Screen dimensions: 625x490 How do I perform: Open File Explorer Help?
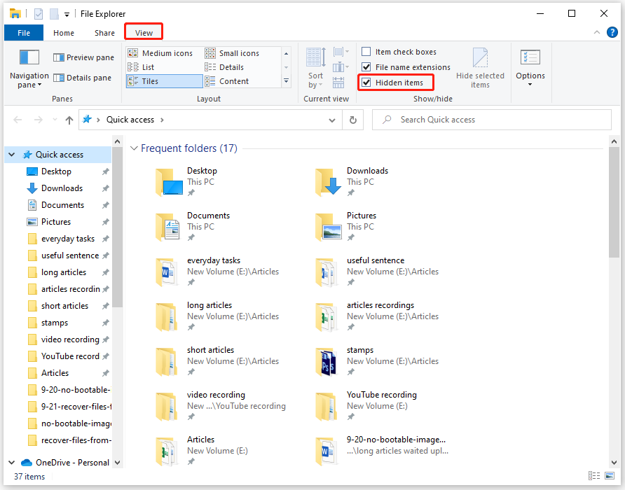coord(612,32)
